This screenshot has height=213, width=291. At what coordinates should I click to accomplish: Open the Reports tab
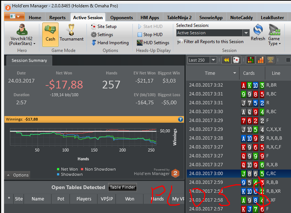[57, 17]
